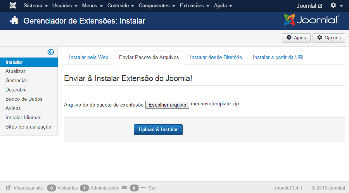Go to Atualizar in the sidebar
The height and width of the screenshot is (193, 349).
pos(16,71)
